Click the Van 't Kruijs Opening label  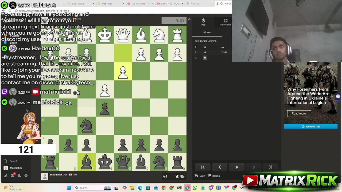pyautogui.click(x=206, y=41)
